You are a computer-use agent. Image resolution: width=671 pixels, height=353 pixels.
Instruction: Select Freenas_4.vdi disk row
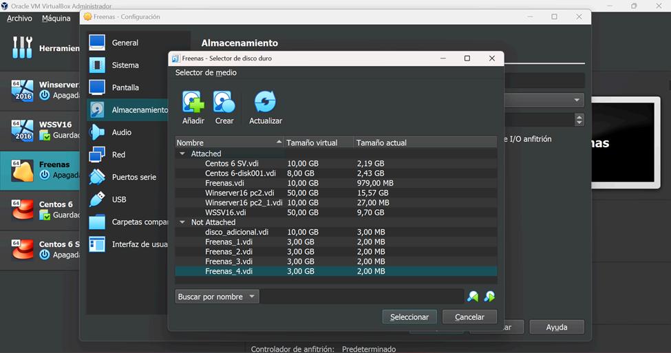click(x=336, y=271)
